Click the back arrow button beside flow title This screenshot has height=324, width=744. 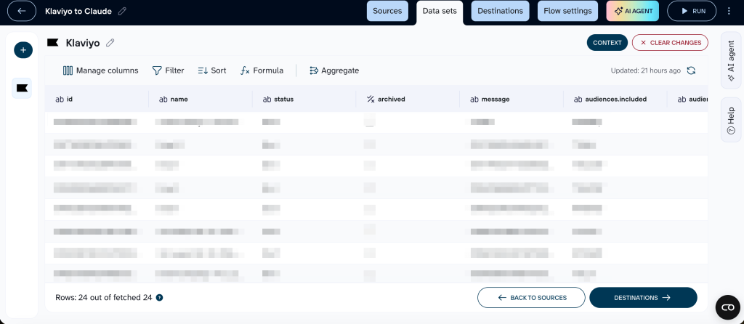[x=22, y=11]
